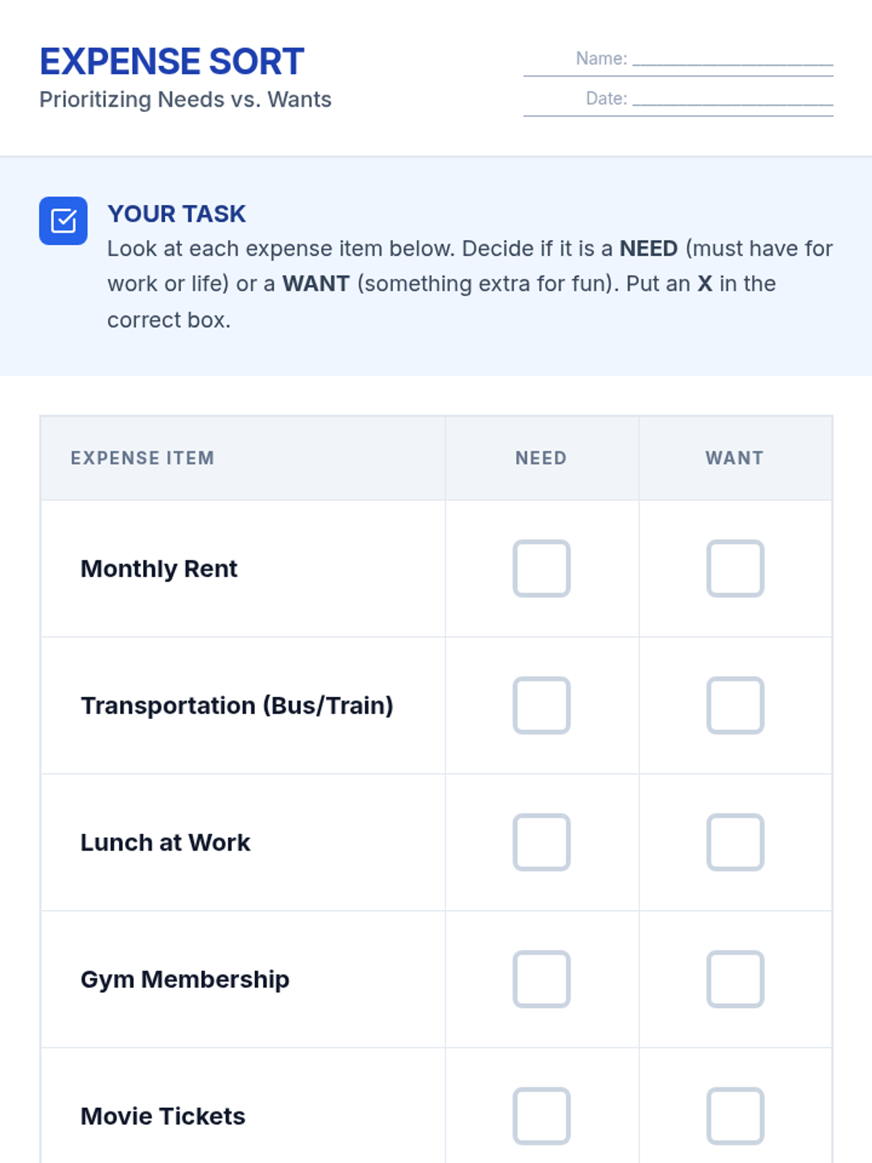The width and height of the screenshot is (872, 1163).
Task: Check the WANT box for Movie Tickets
Action: (735, 1115)
